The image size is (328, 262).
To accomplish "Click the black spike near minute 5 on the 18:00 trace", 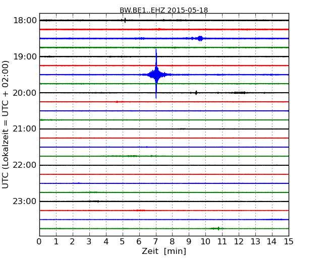I will coord(125,20).
